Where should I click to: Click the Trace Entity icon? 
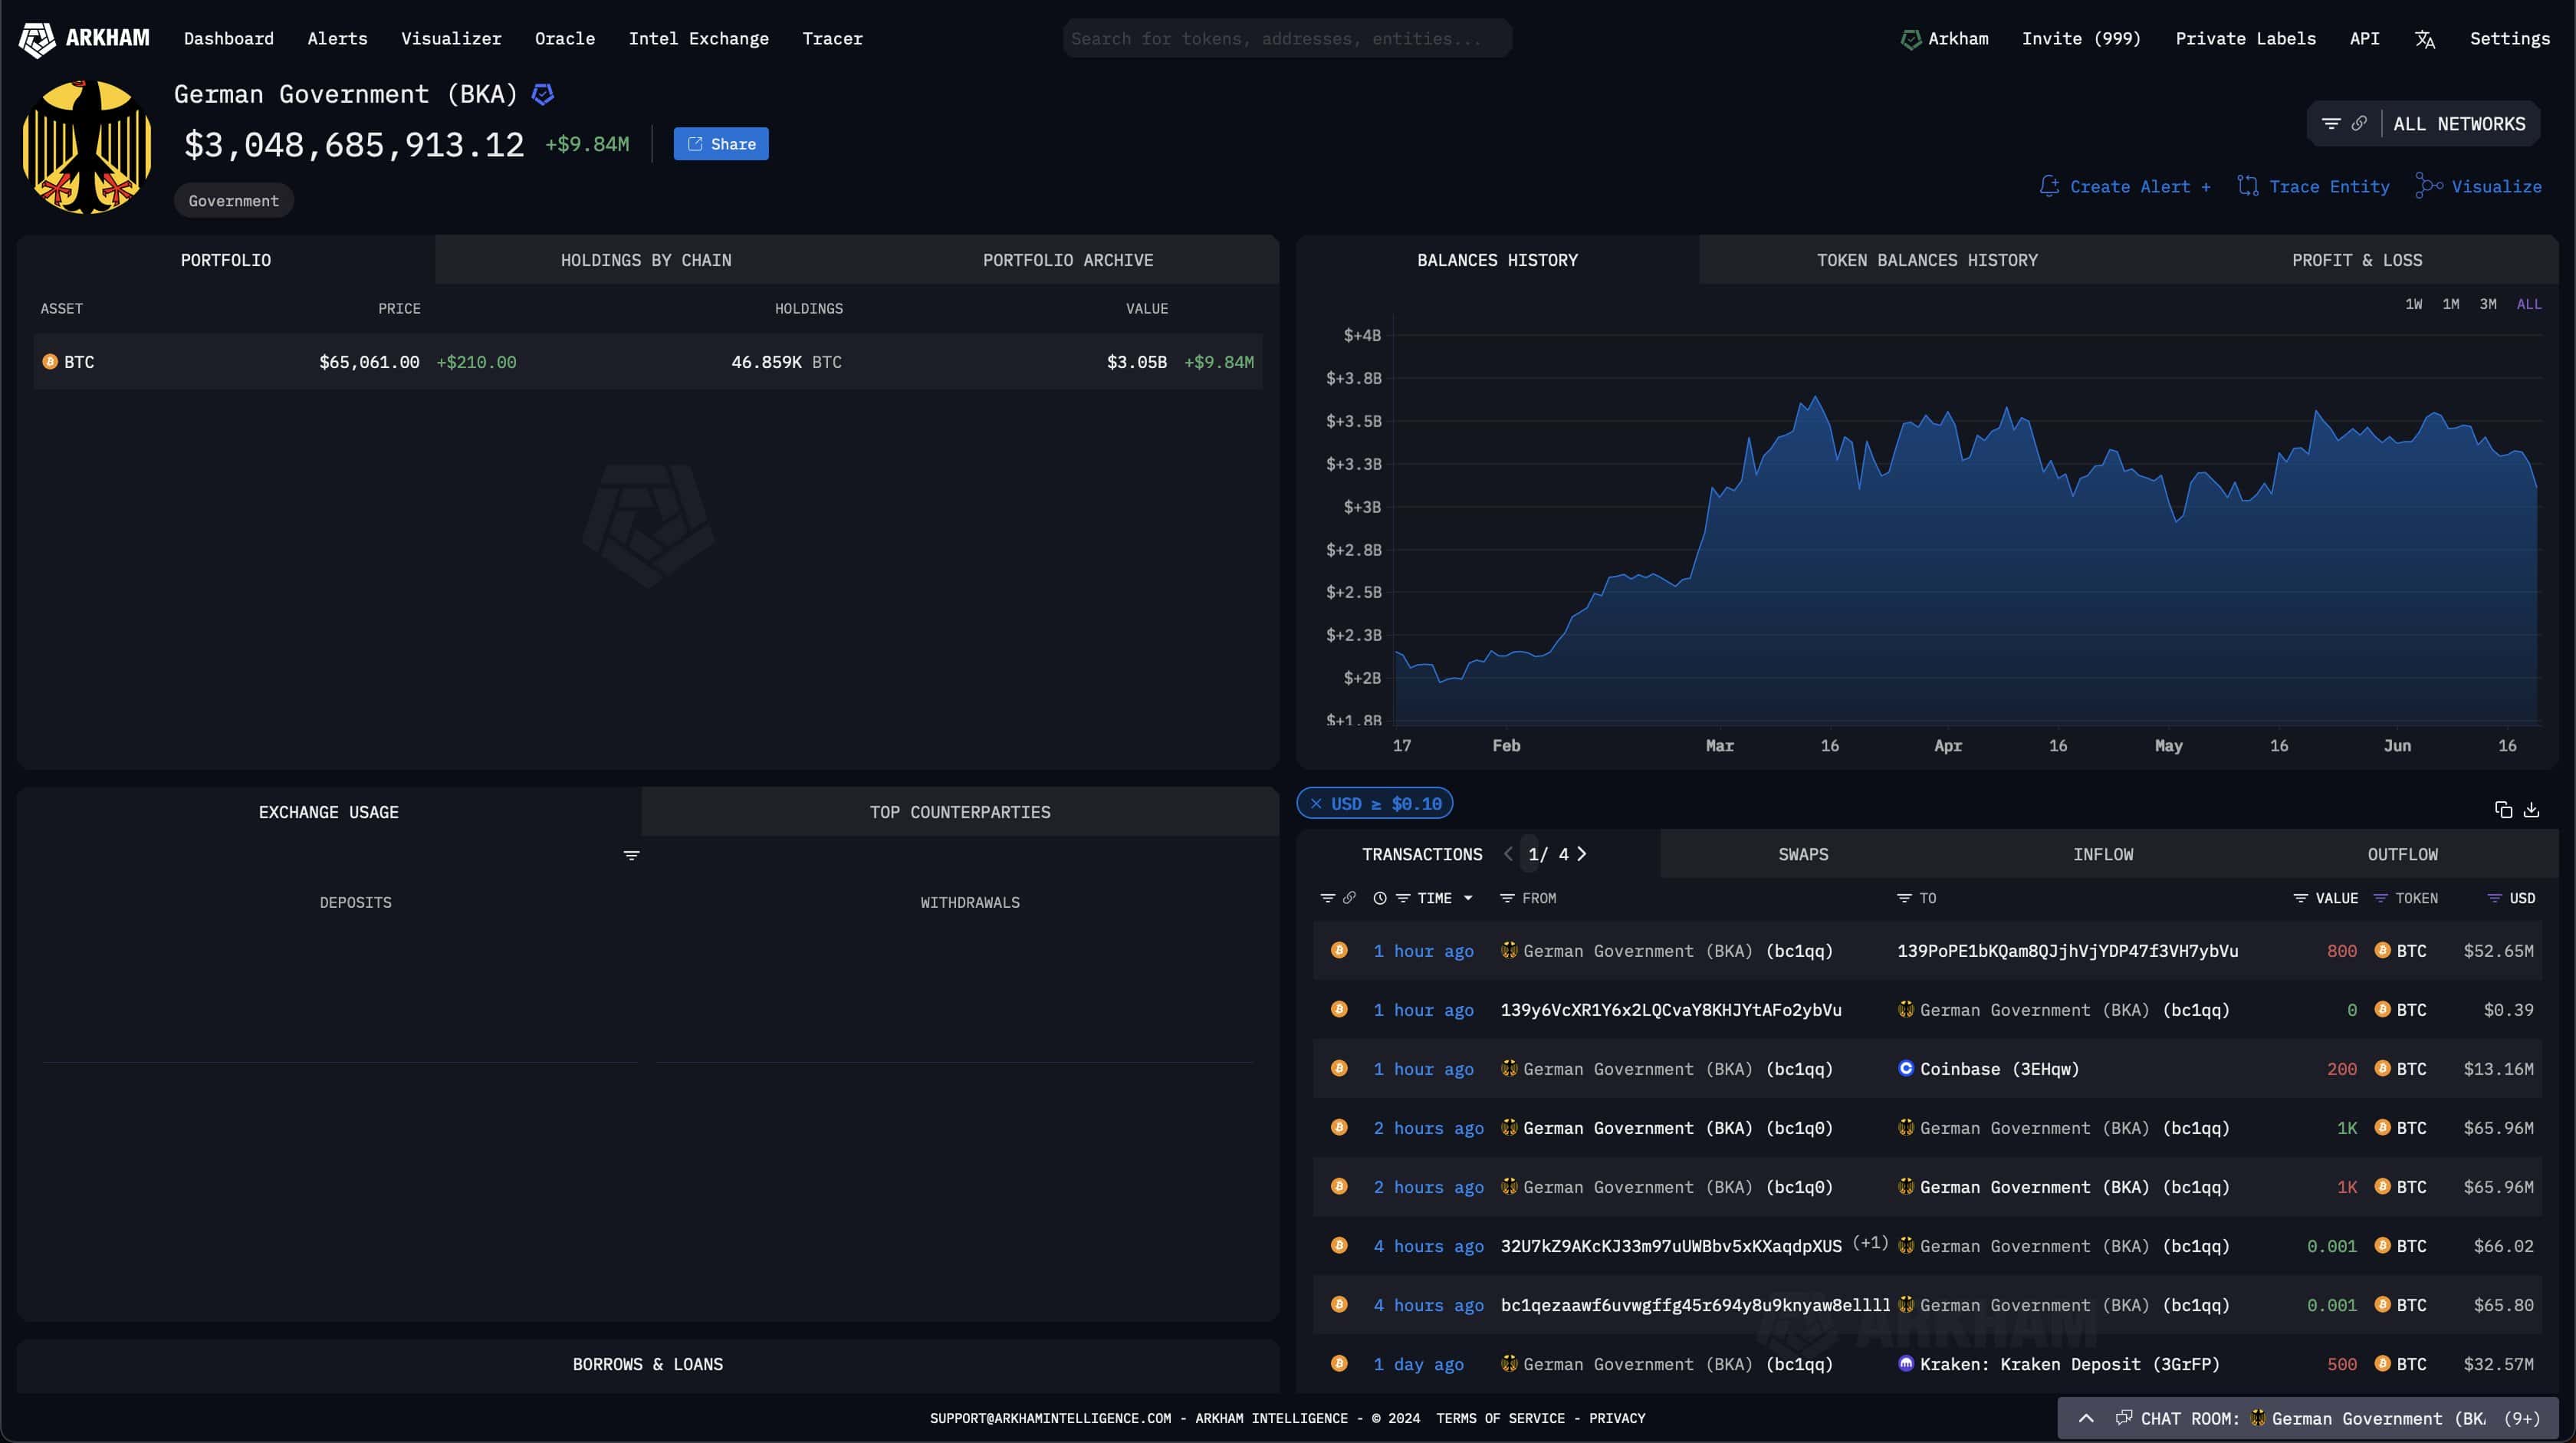click(x=2248, y=186)
